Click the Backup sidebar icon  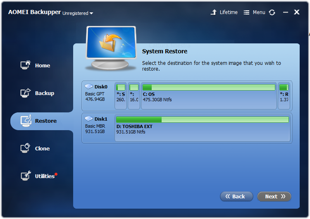pos(26,93)
